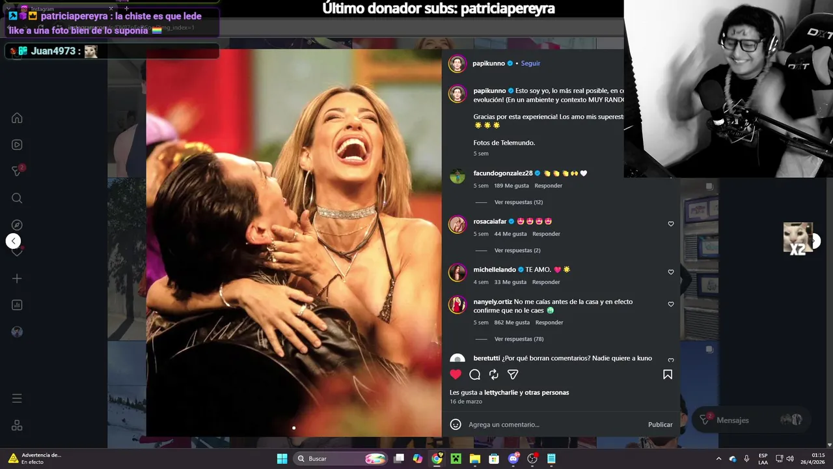
Task: Open direct messages icon with badge in sidebar
Action: (18, 171)
